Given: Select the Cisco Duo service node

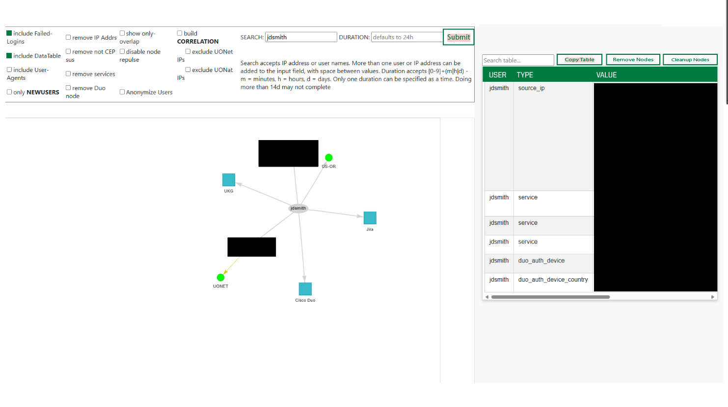Looking at the screenshot, I should (305, 289).
